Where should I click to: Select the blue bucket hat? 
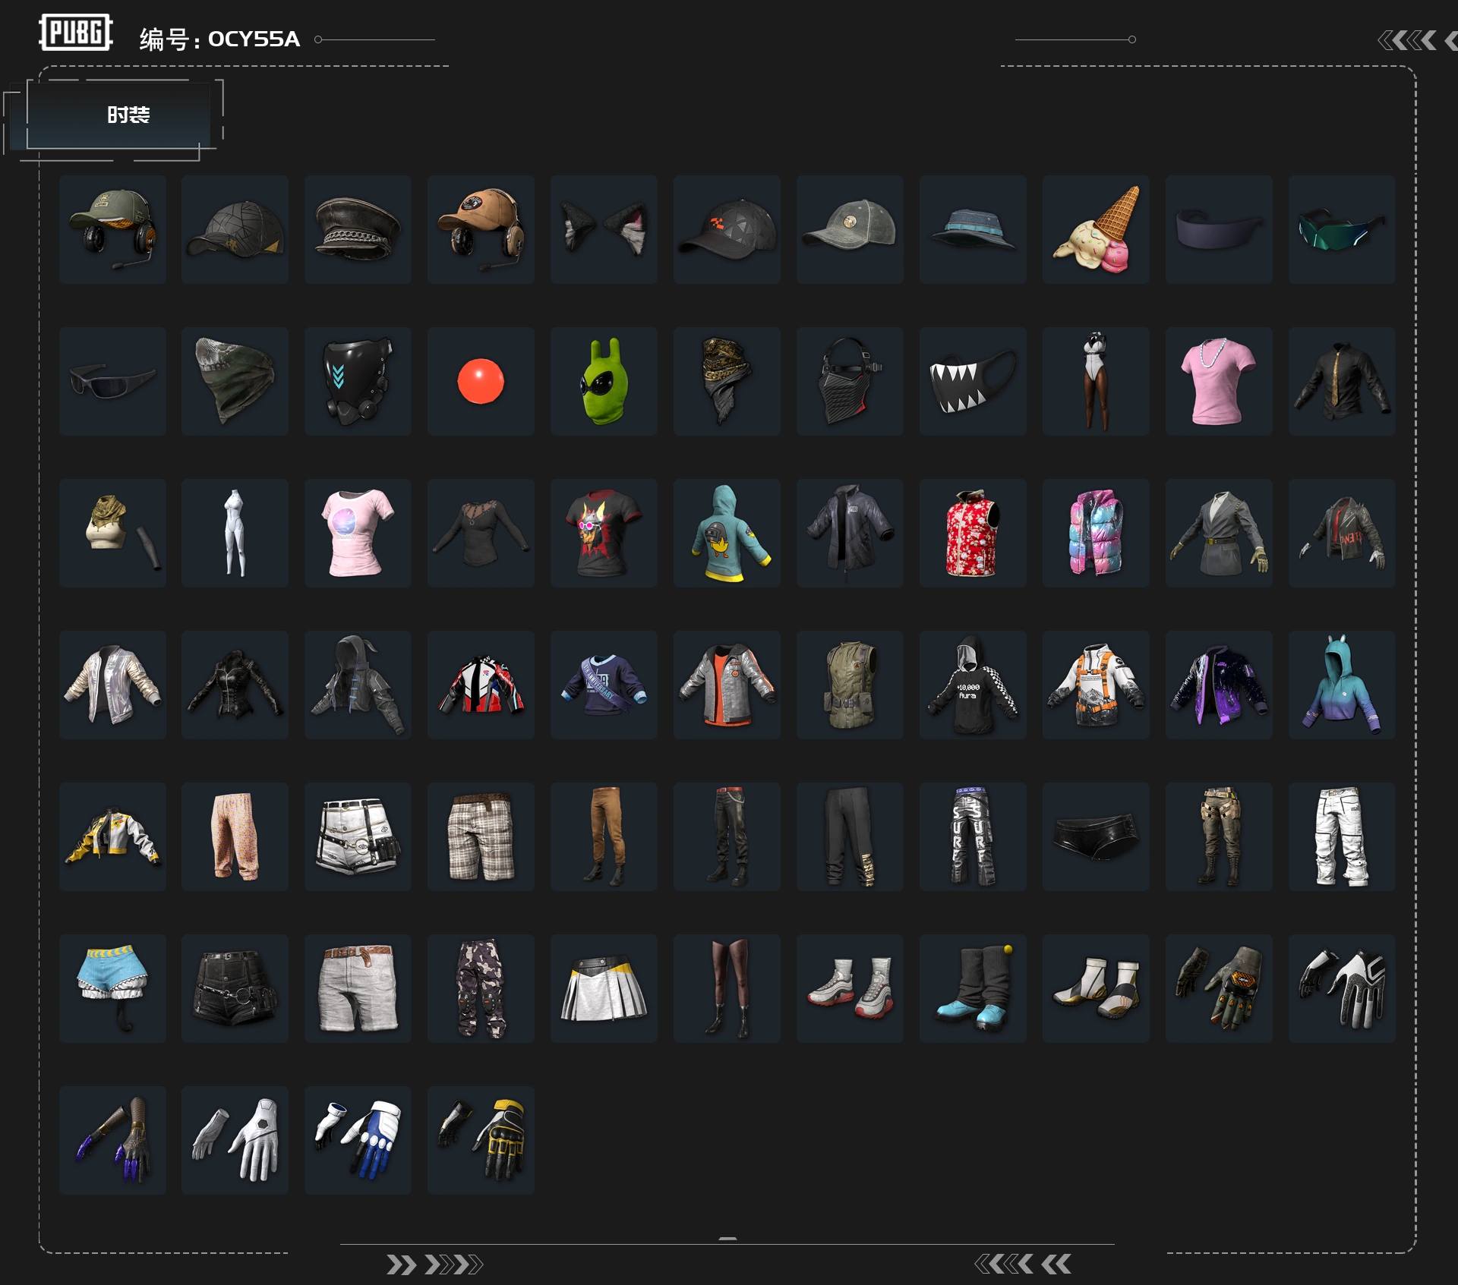(x=973, y=229)
